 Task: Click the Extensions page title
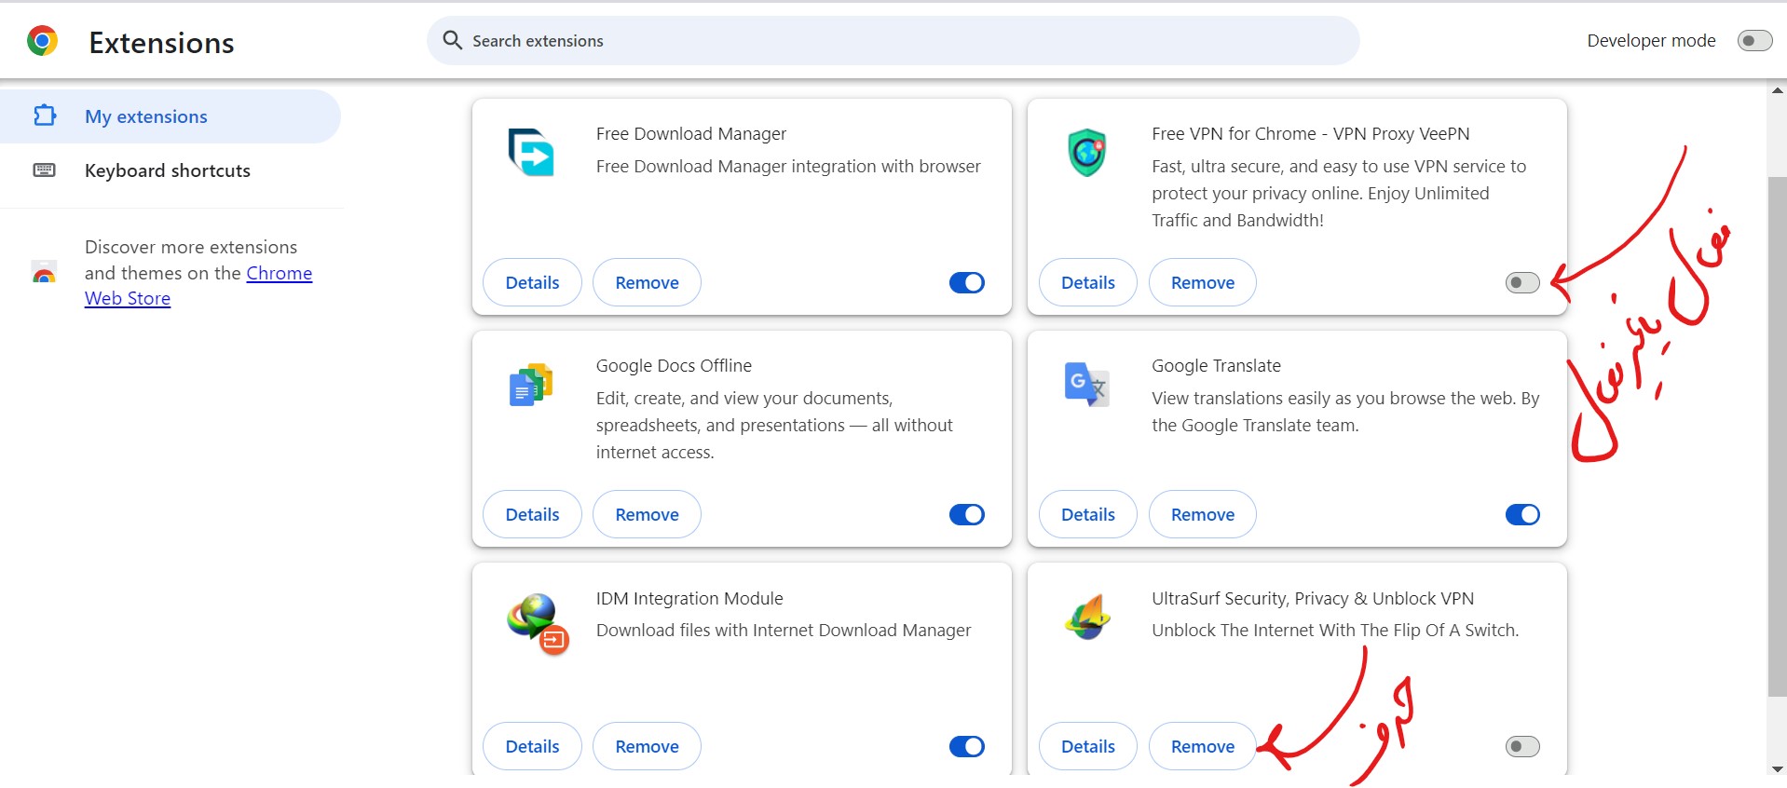click(x=161, y=43)
